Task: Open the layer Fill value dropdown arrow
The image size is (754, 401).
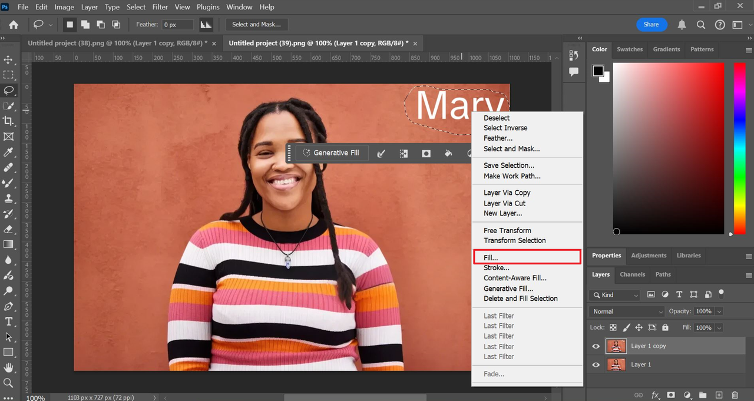Action: pyautogui.click(x=719, y=327)
